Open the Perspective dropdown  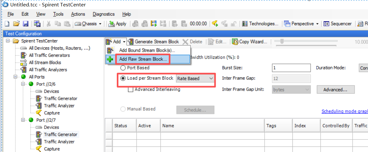[301, 24]
